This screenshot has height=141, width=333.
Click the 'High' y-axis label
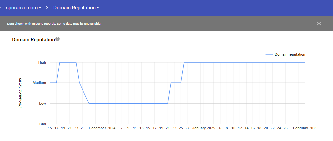coord(42,62)
